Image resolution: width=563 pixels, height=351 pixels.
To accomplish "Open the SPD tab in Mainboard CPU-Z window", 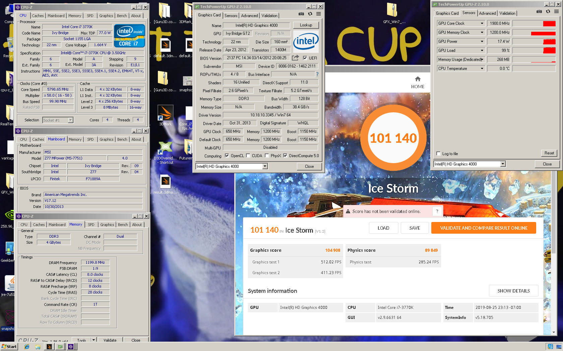I will [x=90, y=139].
